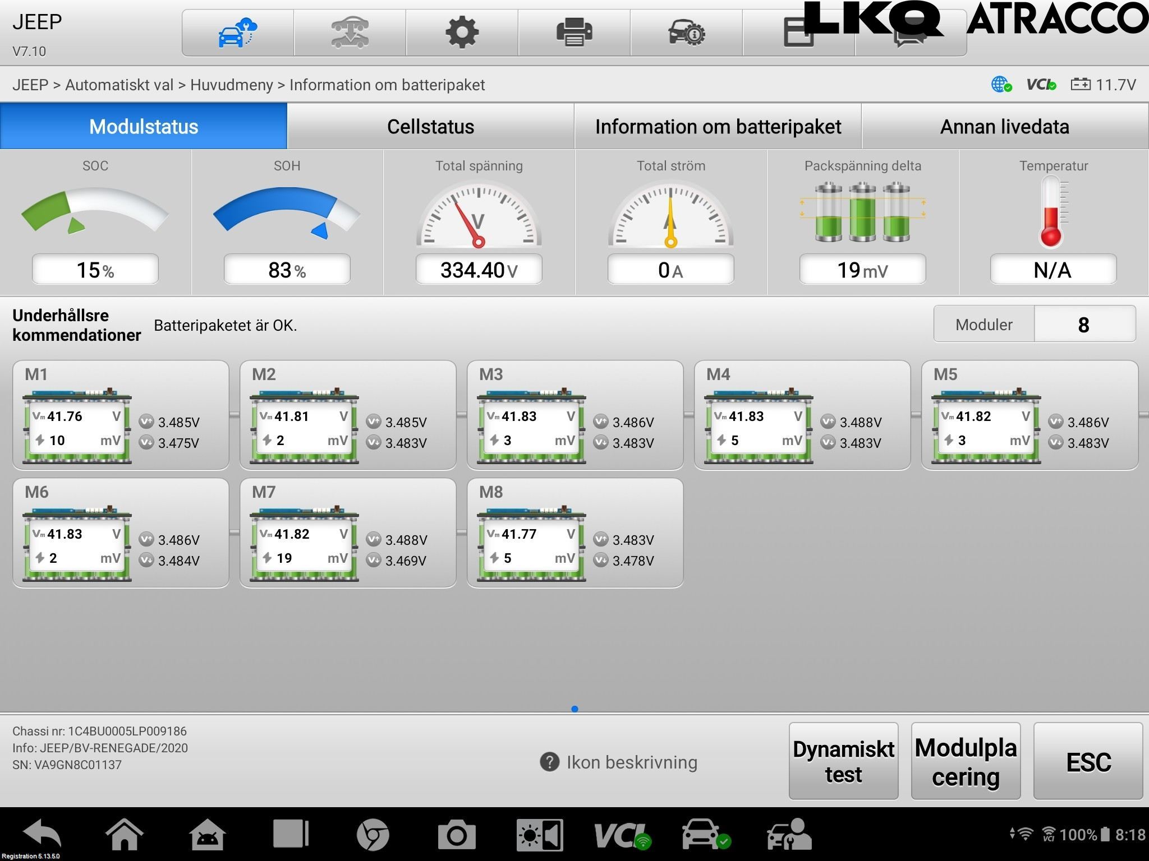Open Modulplacering view
This screenshot has width=1149, height=861.
pos(966,761)
